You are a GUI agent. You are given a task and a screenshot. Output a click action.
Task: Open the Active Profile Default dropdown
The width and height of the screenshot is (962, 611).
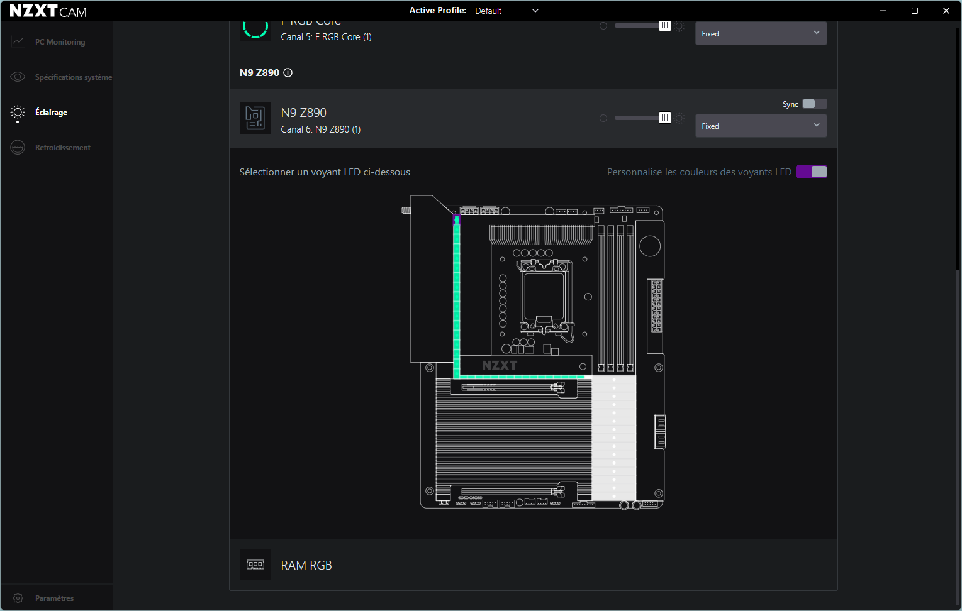click(x=506, y=11)
